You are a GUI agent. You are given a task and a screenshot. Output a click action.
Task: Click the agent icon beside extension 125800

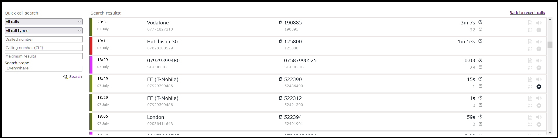tap(280, 41)
